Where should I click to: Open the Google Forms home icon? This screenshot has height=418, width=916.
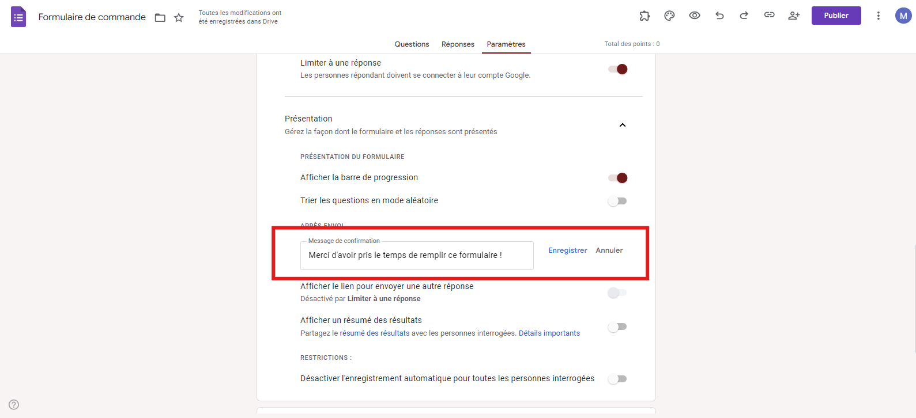18,17
